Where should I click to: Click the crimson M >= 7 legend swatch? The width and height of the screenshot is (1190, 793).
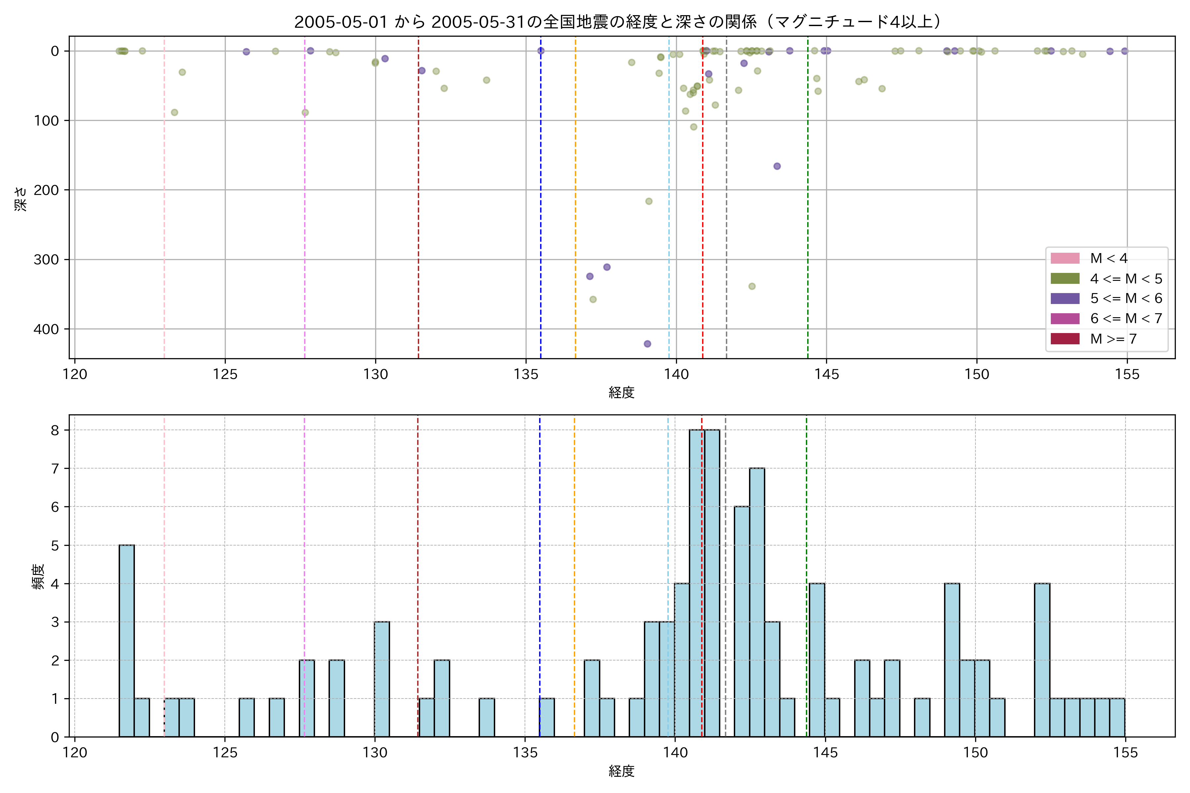pos(1064,339)
